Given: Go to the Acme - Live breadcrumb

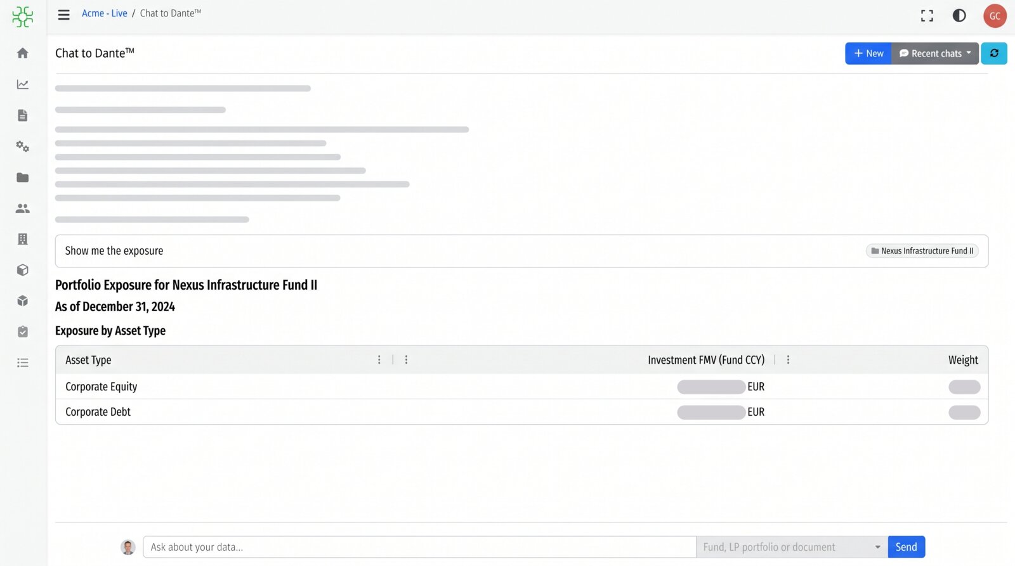Looking at the screenshot, I should tap(105, 13).
